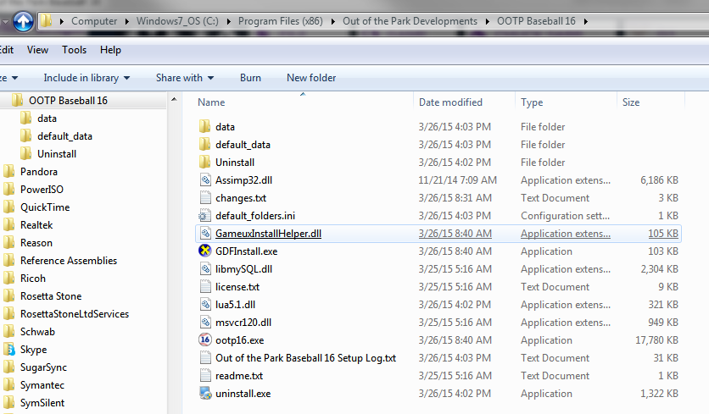Click the default_folders.ini file icon
This screenshot has width=709, height=414.
204,216
